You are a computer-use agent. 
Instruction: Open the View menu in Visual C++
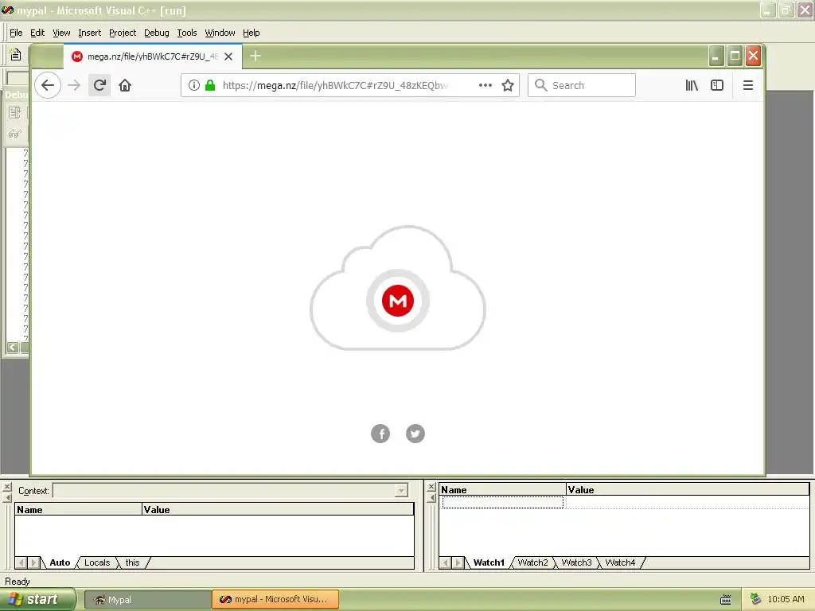[61, 33]
